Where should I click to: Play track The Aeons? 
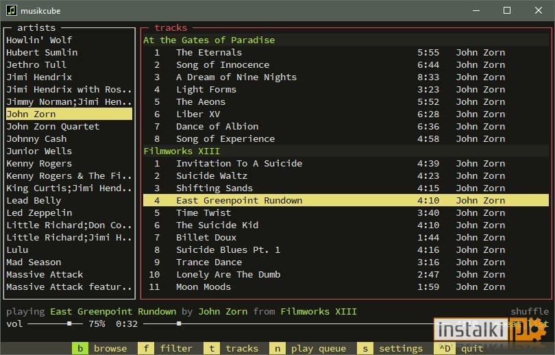346,102
